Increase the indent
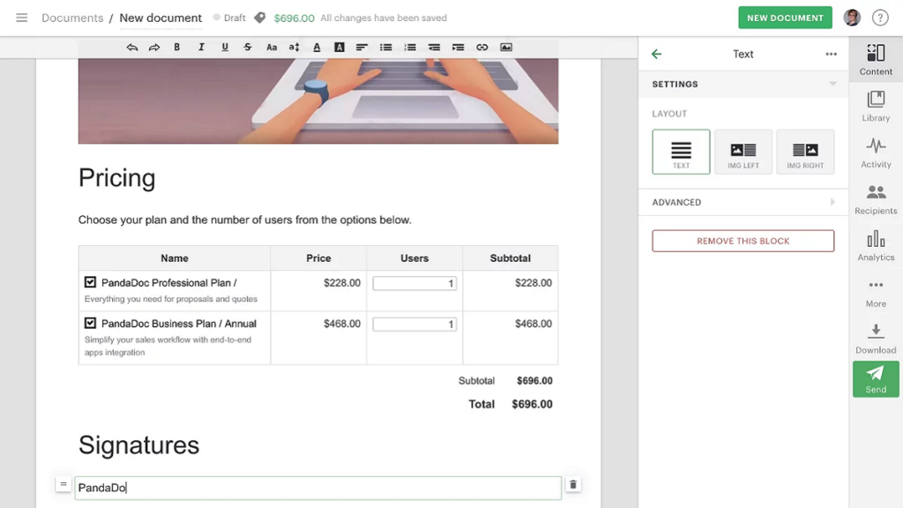The image size is (903, 508). pos(458,48)
